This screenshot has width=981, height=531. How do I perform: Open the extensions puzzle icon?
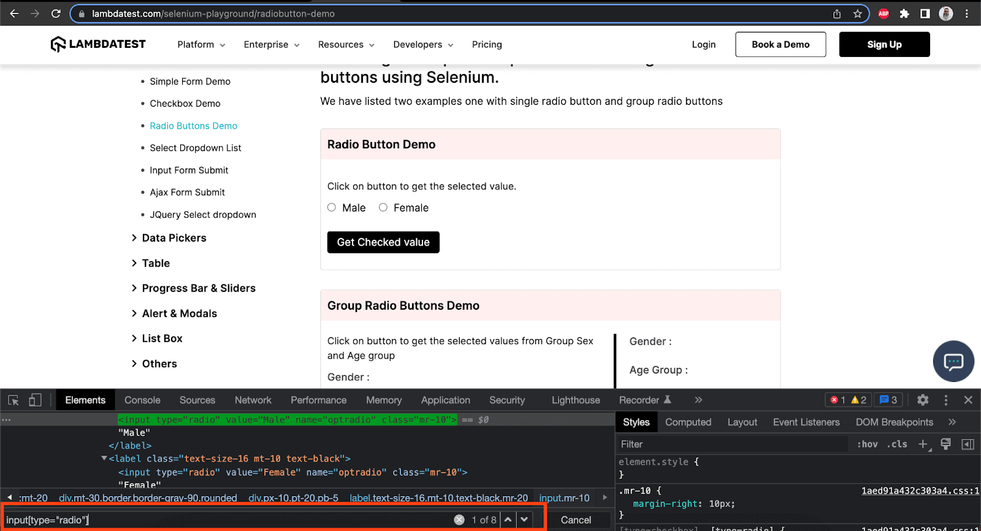pos(904,13)
